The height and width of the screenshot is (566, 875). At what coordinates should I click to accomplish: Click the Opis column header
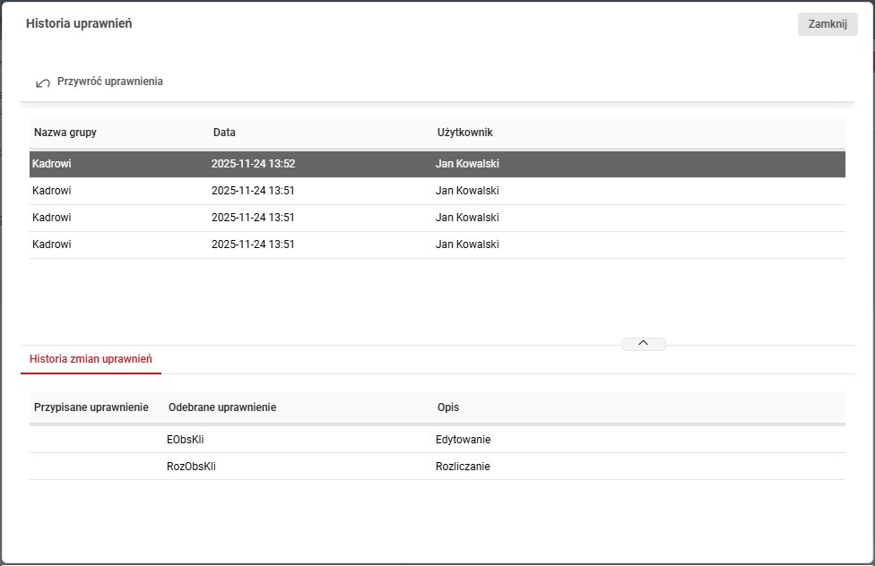(448, 407)
